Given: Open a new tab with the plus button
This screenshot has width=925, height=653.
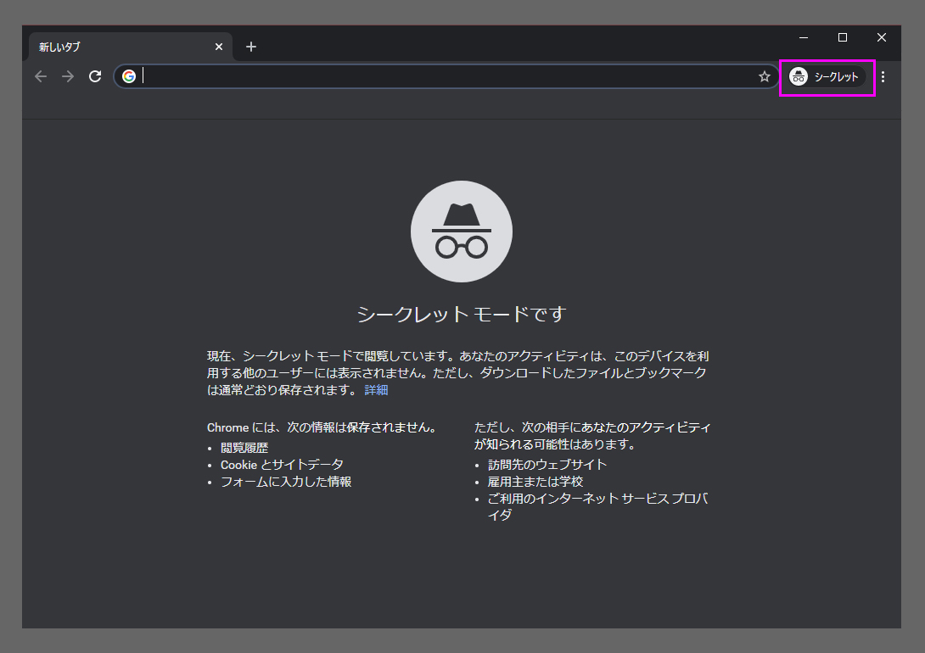Looking at the screenshot, I should 250,47.
